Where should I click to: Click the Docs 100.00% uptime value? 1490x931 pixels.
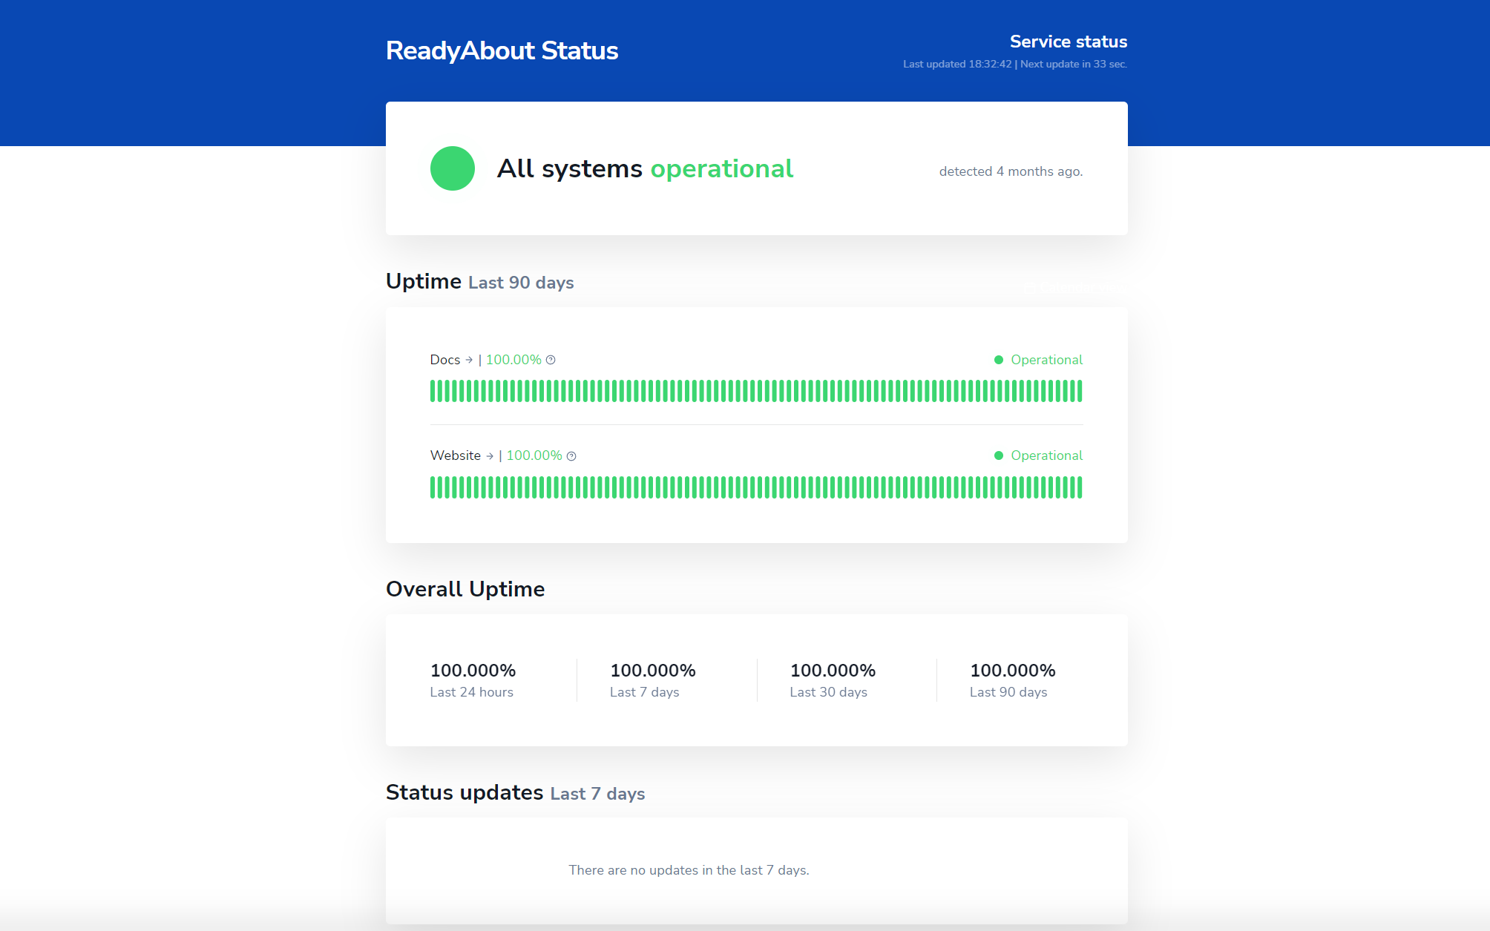coord(513,360)
